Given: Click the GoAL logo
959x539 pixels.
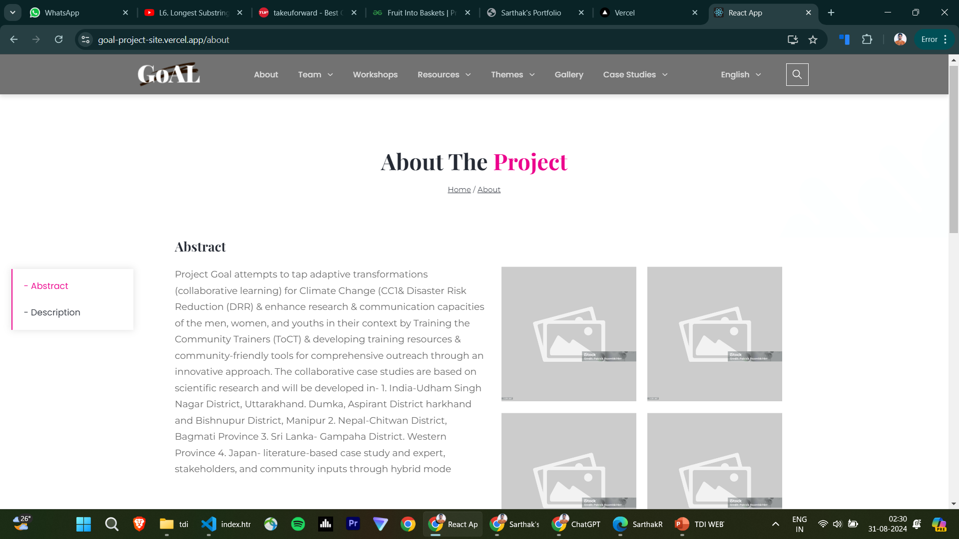Looking at the screenshot, I should tap(169, 74).
